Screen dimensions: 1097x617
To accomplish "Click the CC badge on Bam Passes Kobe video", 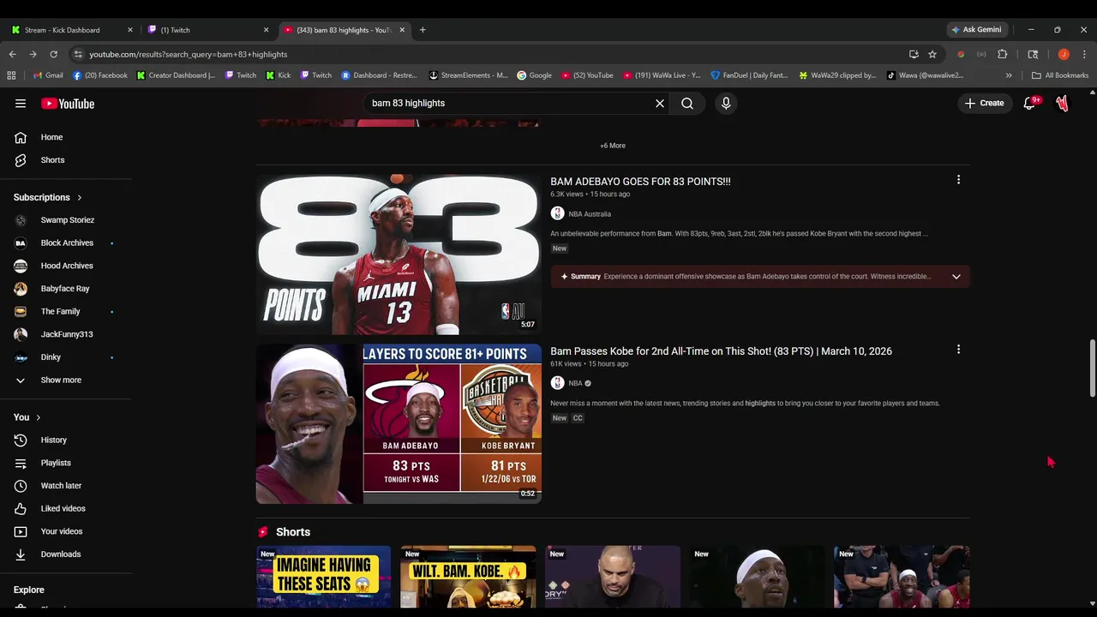I will point(578,418).
